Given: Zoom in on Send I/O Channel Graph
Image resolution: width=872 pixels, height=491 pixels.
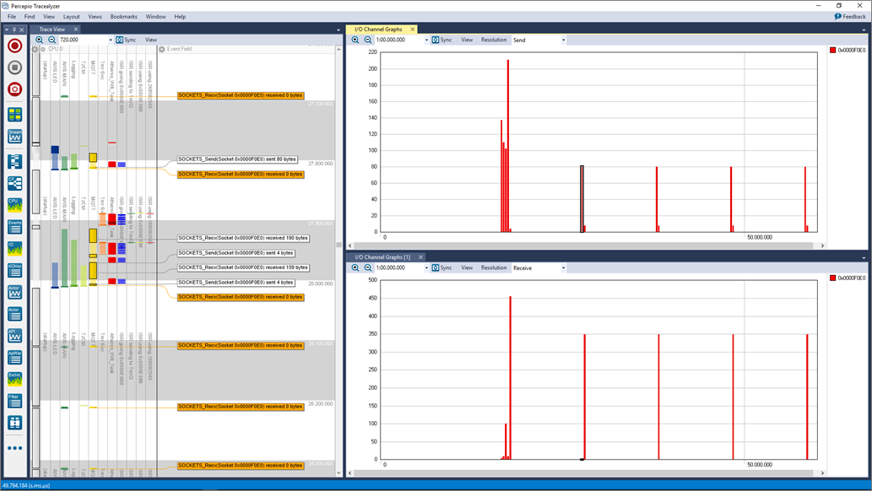Looking at the screenshot, I should click(x=355, y=40).
